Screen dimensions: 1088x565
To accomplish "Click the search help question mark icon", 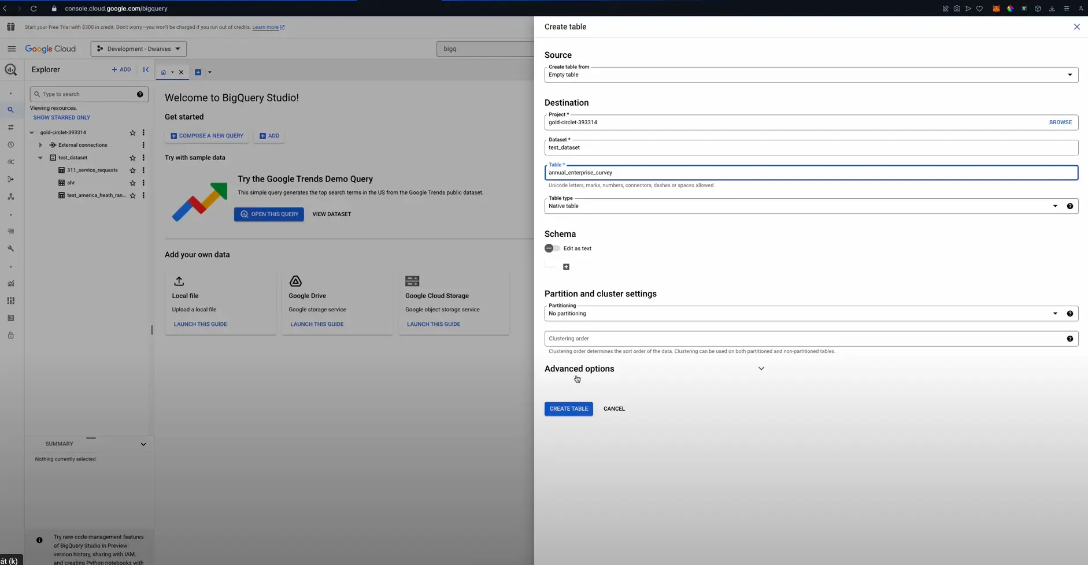I will [x=140, y=94].
